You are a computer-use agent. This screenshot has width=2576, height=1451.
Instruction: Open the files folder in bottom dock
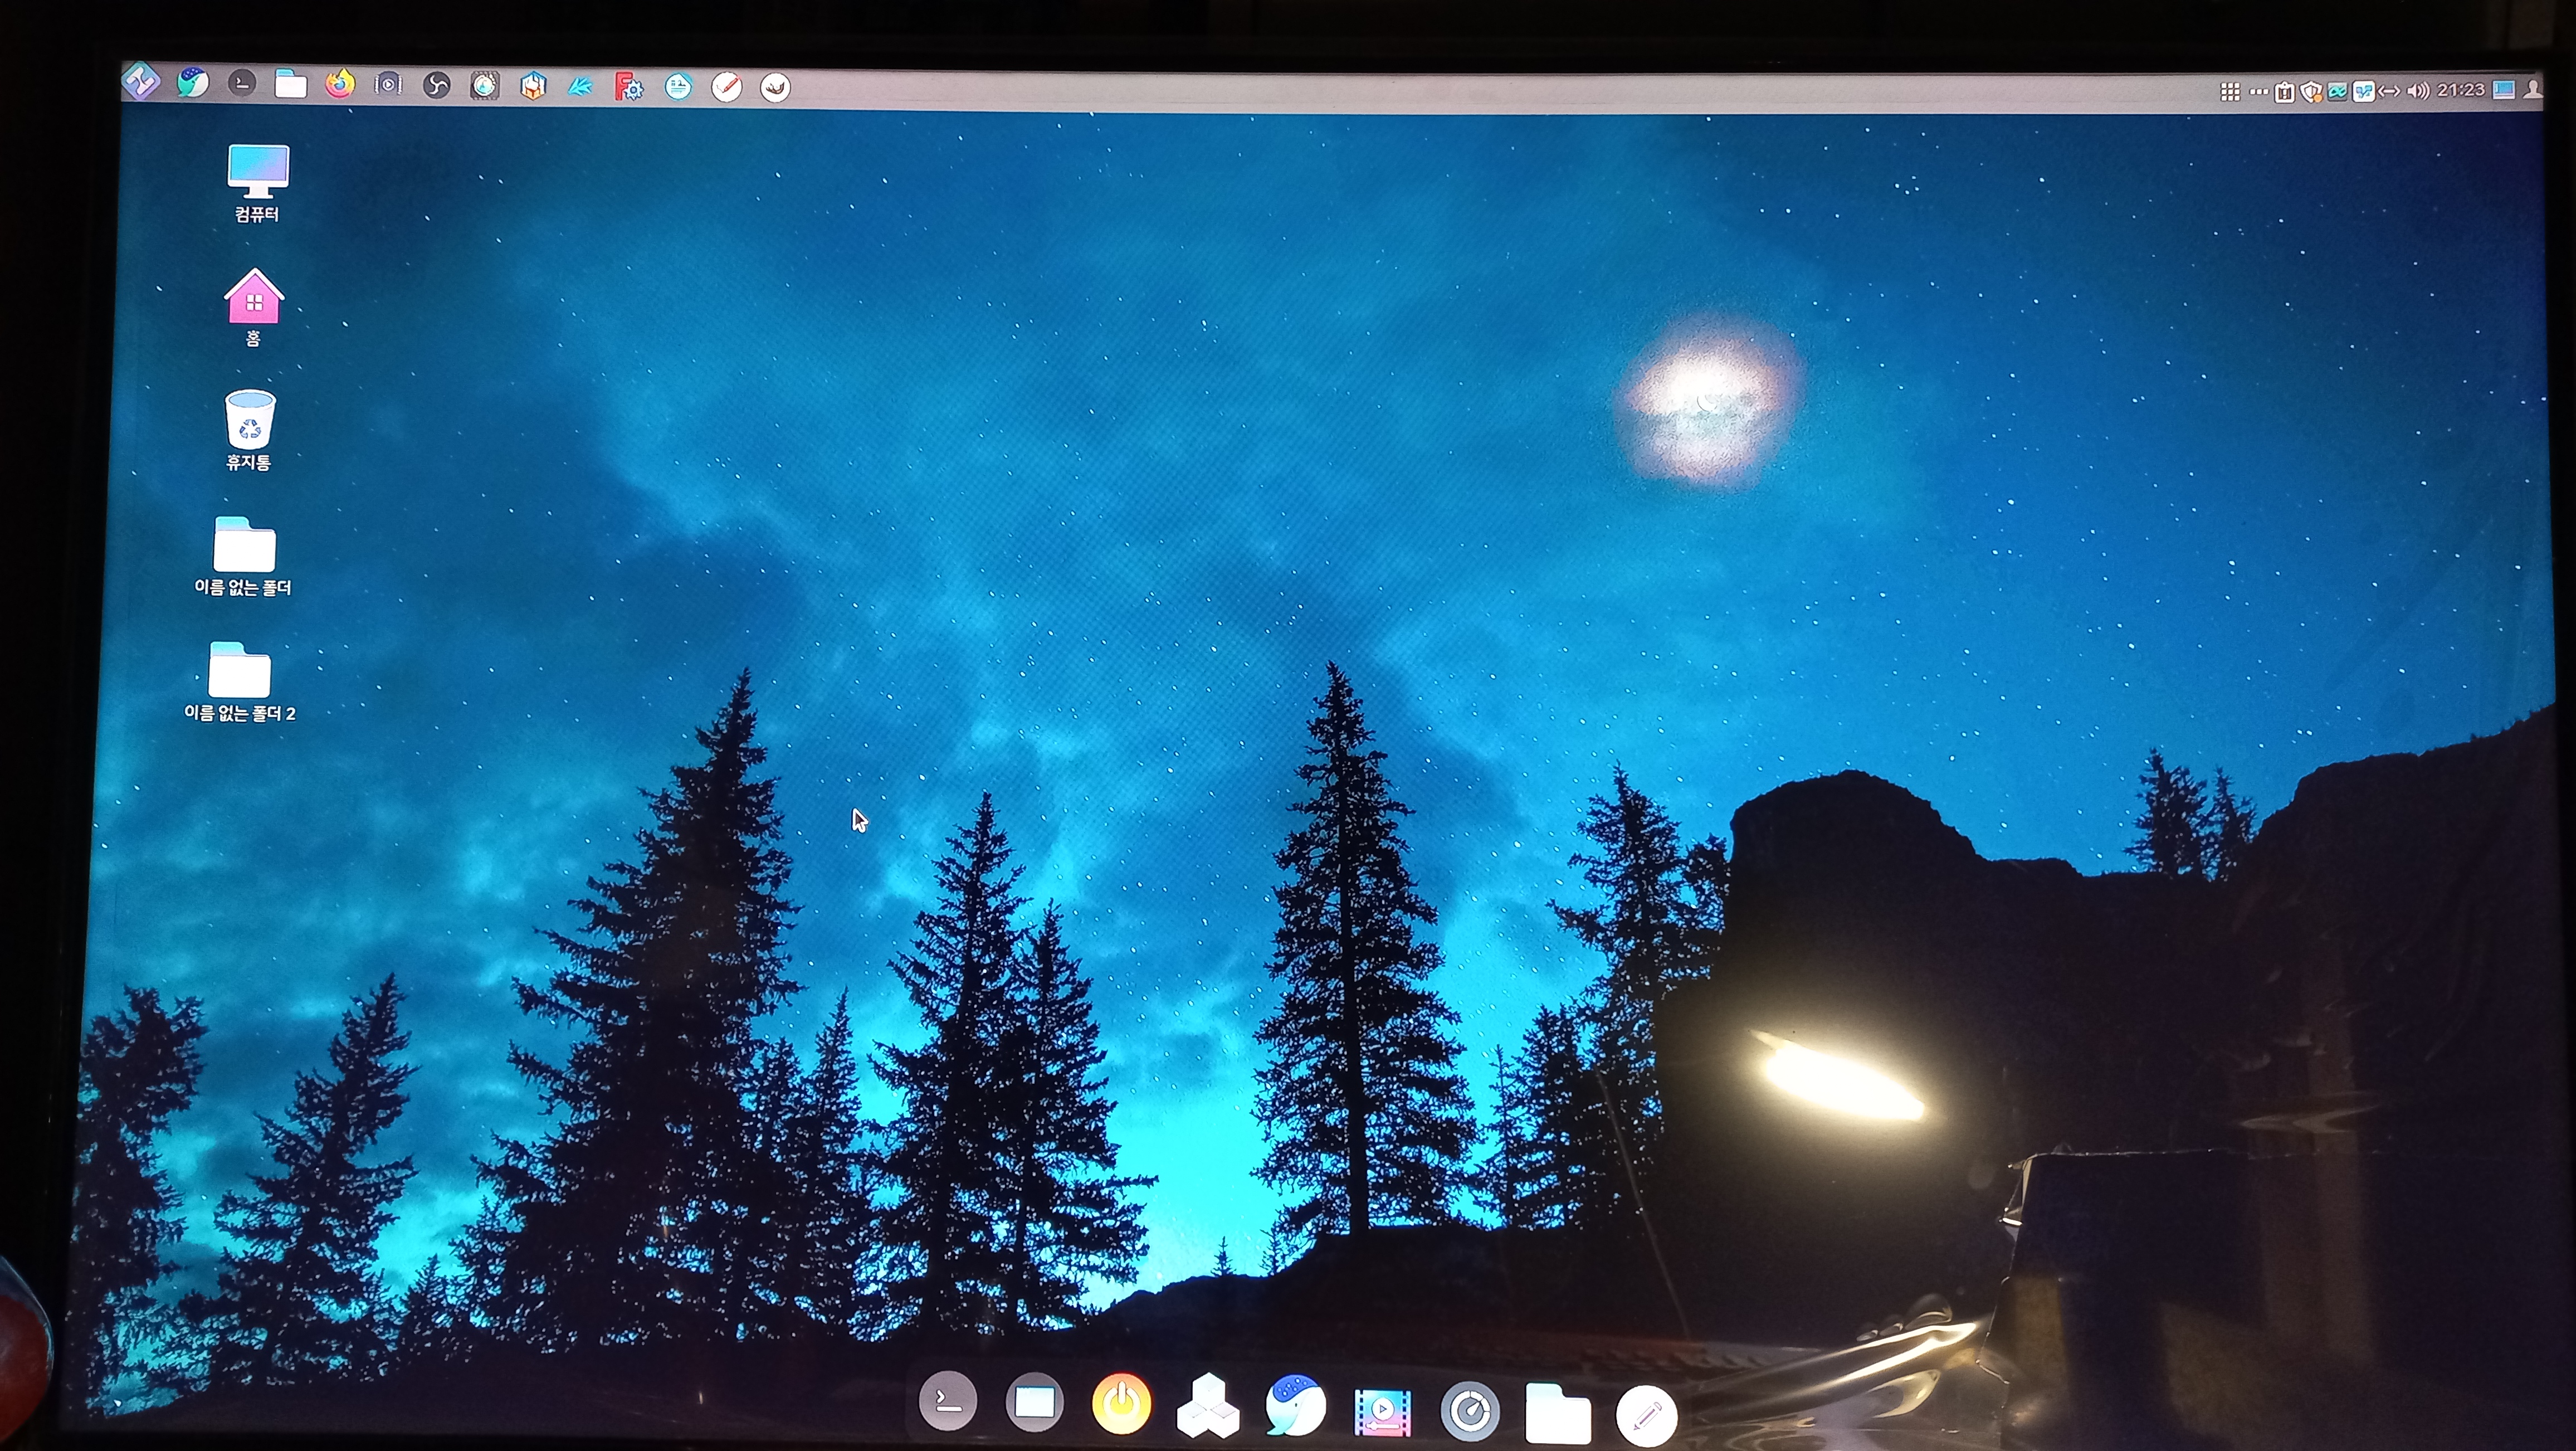(x=1558, y=1413)
